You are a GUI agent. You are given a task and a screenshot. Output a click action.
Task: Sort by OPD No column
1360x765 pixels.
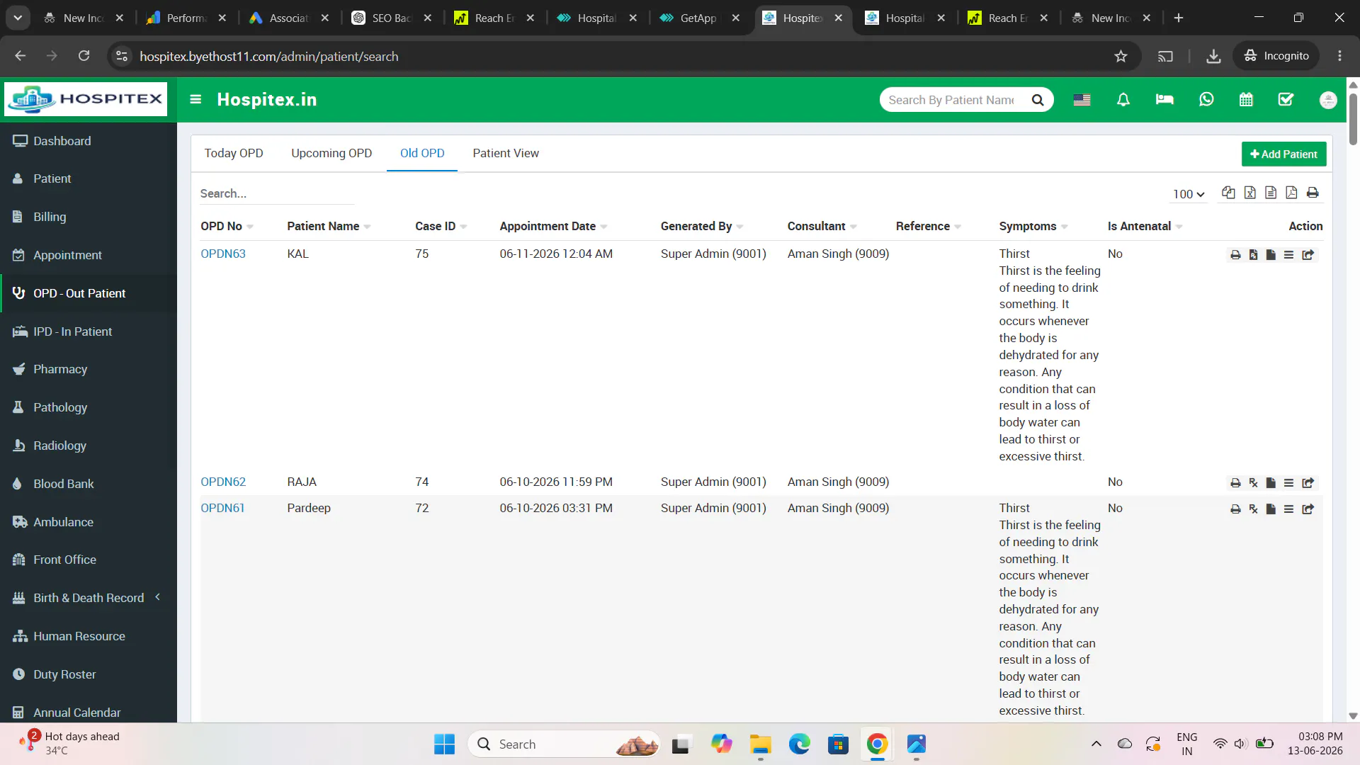pos(227,226)
